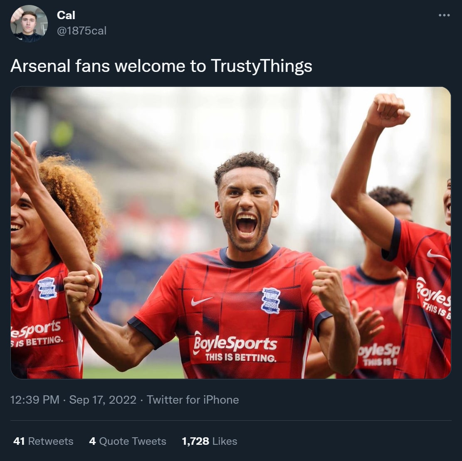Show the 4 Quote Tweets
This screenshot has height=461, width=462.
(127, 441)
